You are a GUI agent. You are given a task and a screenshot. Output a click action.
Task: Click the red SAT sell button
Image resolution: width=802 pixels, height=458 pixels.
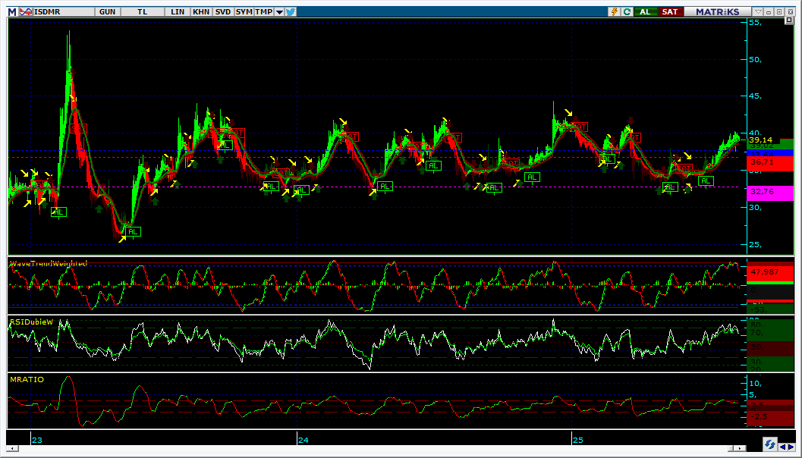pyautogui.click(x=670, y=12)
